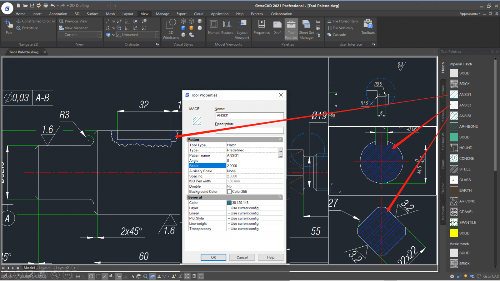Click the Angle property value
This screenshot has height=281, width=500.
(255, 160)
